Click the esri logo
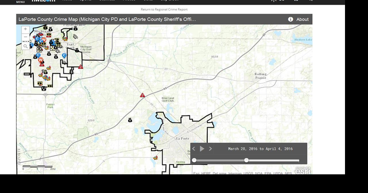This screenshot has width=368, height=193. click(x=303, y=171)
